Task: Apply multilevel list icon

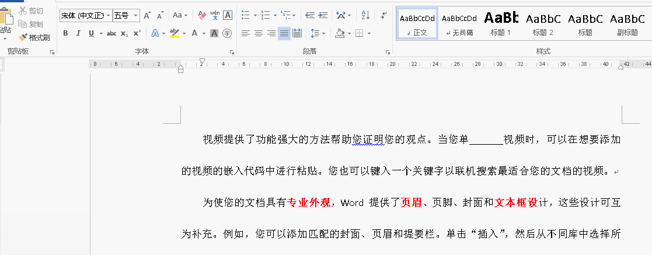Action: coord(285,15)
